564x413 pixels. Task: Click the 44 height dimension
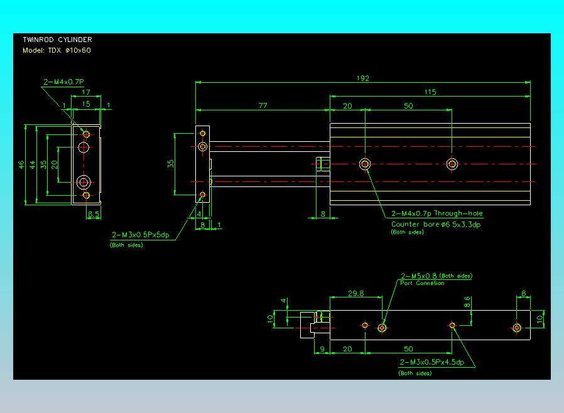click(33, 164)
